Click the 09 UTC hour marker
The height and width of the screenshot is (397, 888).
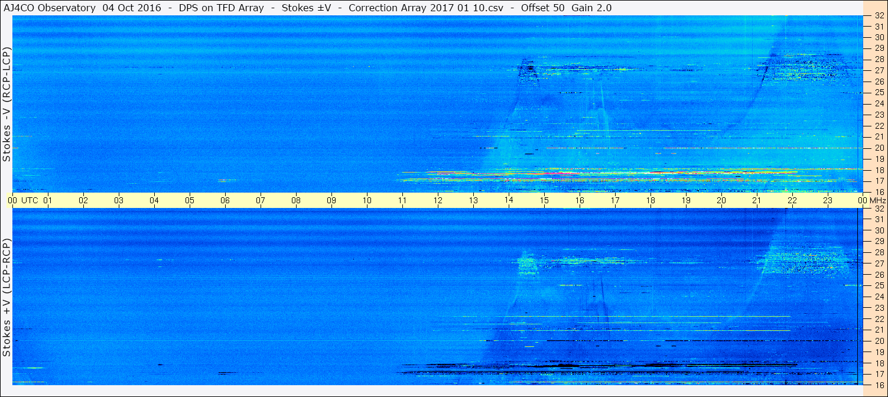click(331, 200)
